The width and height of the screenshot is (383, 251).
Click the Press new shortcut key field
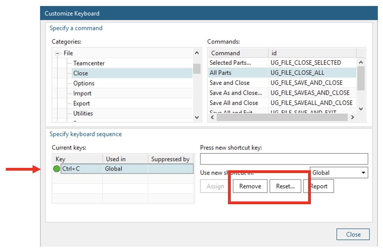pos(284,159)
